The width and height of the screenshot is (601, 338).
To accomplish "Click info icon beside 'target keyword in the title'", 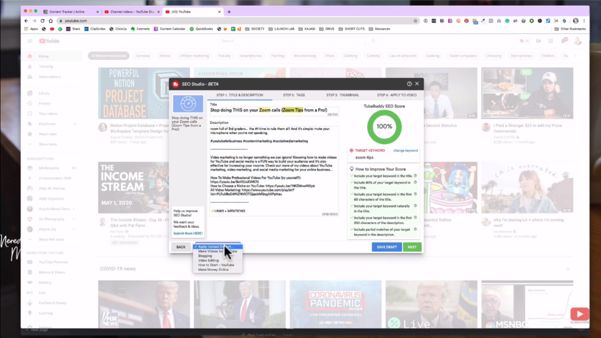I will (416, 176).
